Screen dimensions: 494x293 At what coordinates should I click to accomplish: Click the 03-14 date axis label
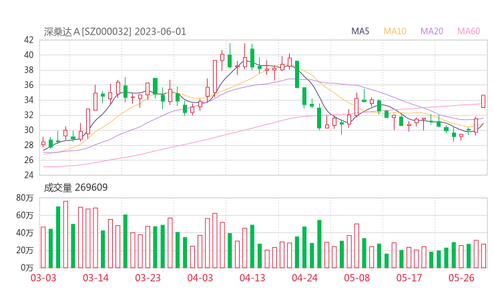95,278
